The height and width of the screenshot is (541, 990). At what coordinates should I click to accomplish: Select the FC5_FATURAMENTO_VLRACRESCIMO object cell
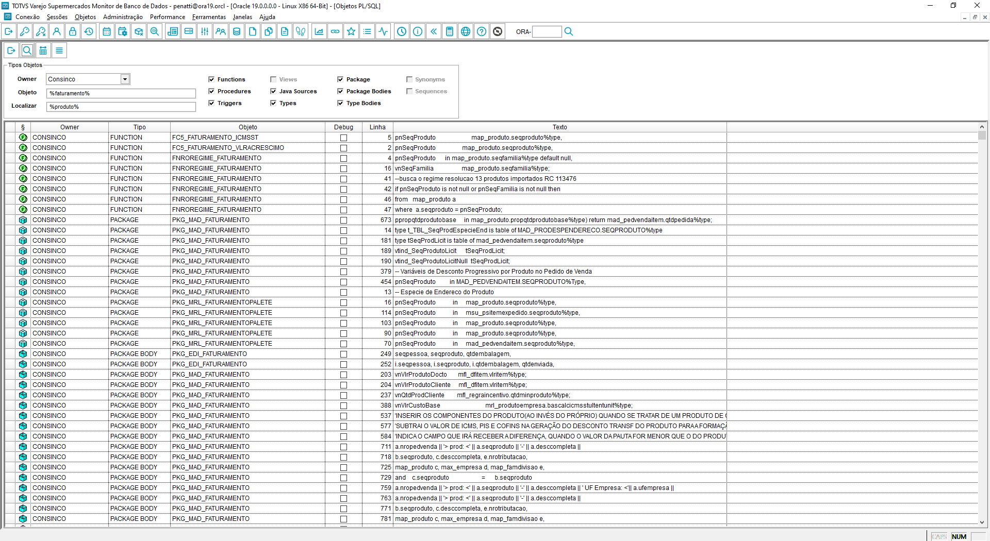point(247,148)
